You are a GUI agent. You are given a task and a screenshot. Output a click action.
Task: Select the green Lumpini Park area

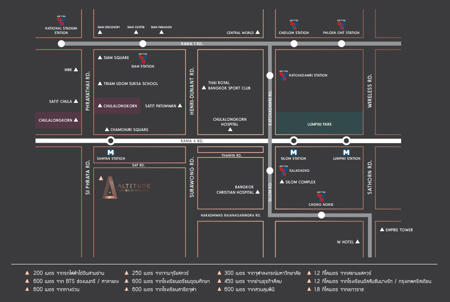point(319,122)
